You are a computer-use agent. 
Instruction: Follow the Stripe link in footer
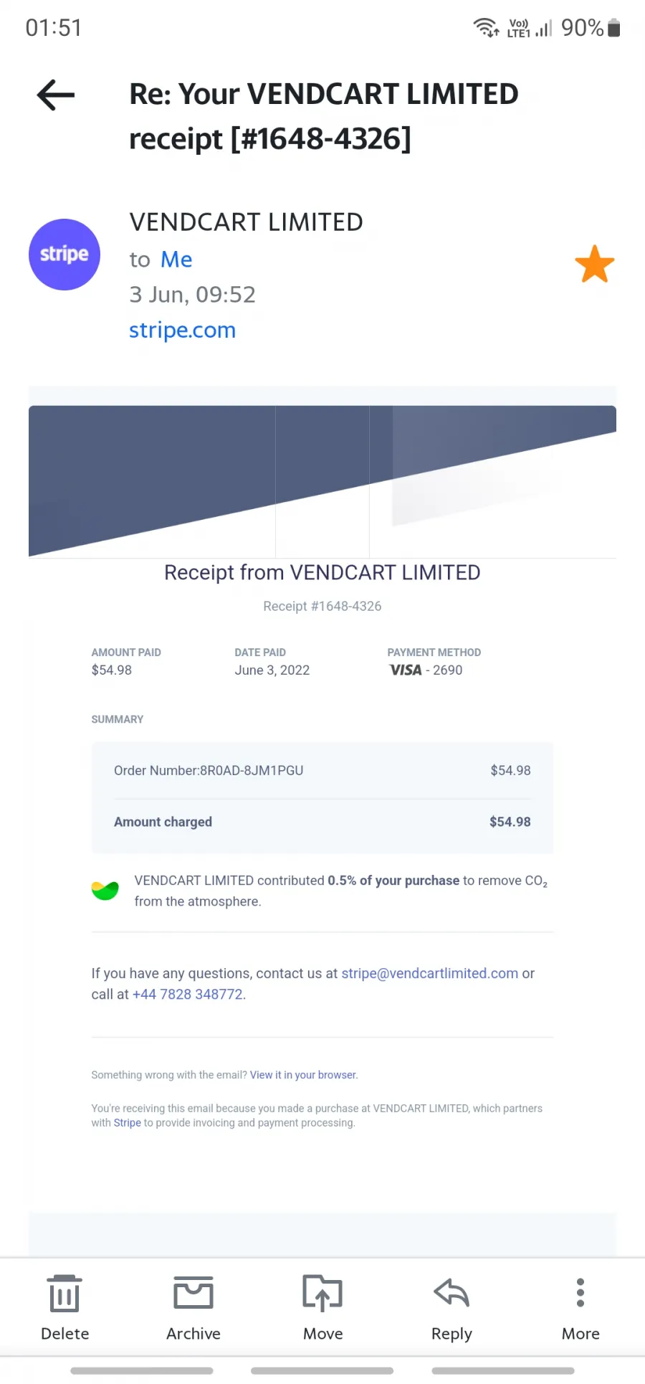click(x=127, y=1123)
